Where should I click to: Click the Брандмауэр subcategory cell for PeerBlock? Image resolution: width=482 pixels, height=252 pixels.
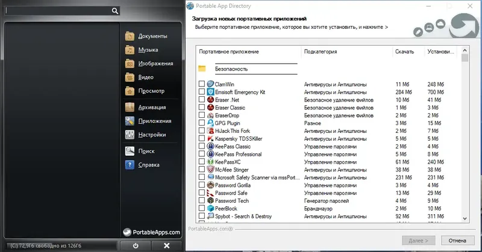[318, 209]
